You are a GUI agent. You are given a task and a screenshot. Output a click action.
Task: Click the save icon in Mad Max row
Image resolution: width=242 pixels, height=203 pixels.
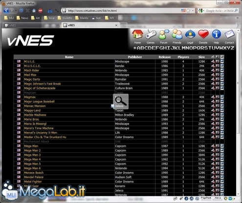(222, 75)
